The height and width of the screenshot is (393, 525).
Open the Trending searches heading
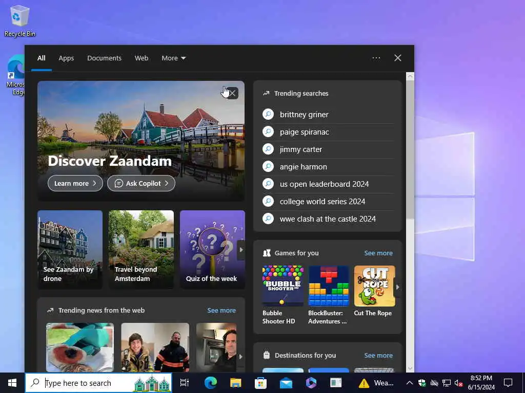pyautogui.click(x=301, y=94)
